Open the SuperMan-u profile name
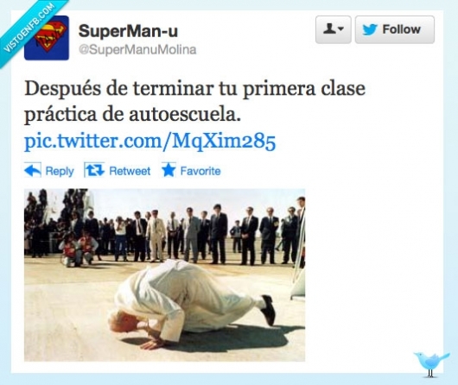This screenshot has width=458, height=385. (128, 31)
